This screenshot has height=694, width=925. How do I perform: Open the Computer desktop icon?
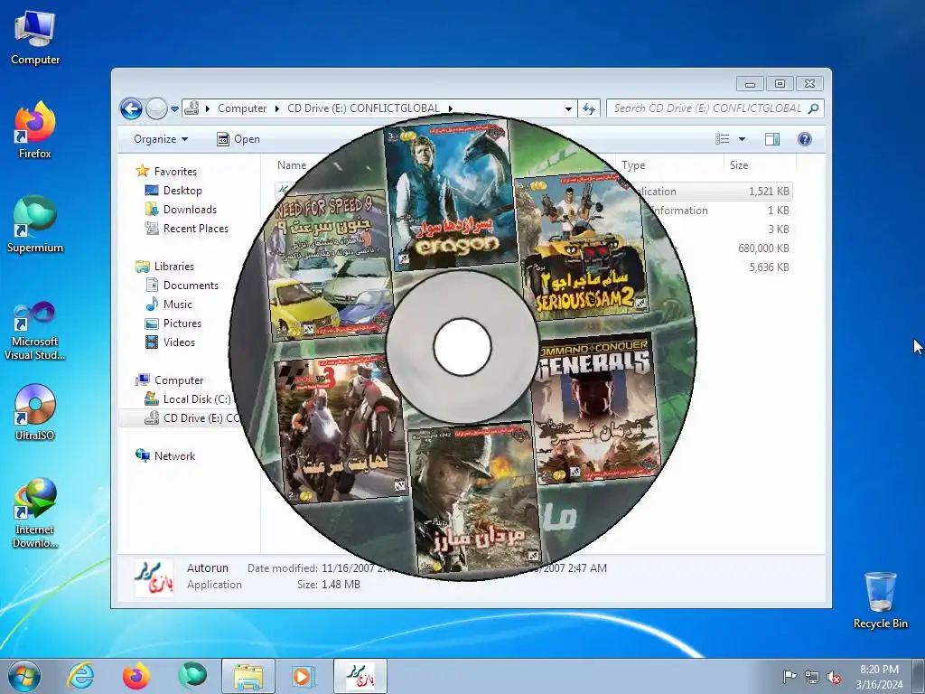coord(35,38)
